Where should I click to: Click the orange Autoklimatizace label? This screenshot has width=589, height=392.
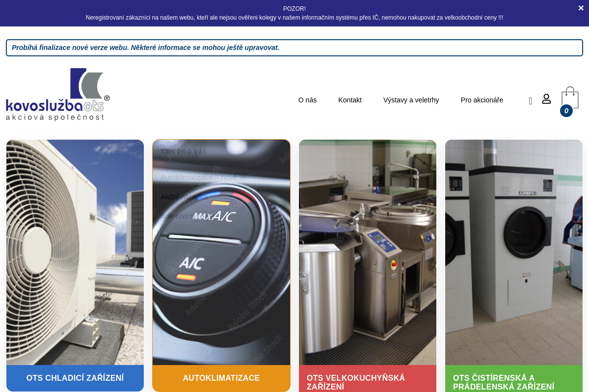[x=221, y=378]
